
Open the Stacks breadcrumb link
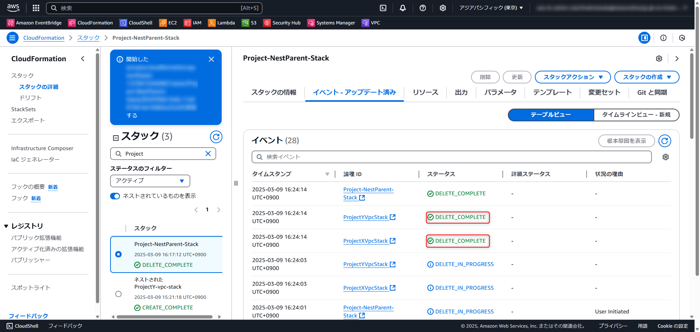coord(88,38)
